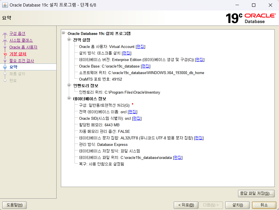Collapse the 데이터베이스 정보 tree section
This screenshot has width=279, height=210.
(x=69, y=98)
